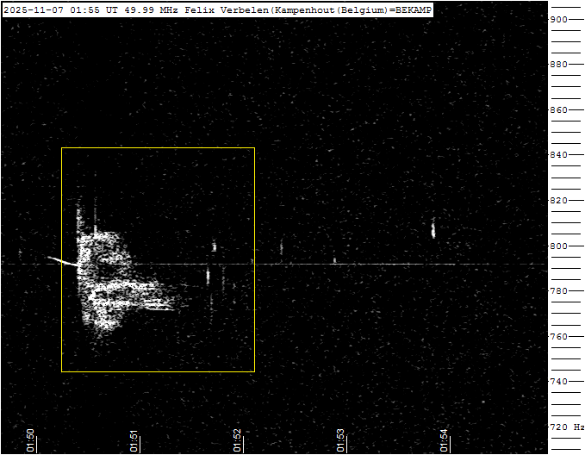Click the 900 frequency scale label
The height and width of the screenshot is (455, 585).
(x=559, y=20)
